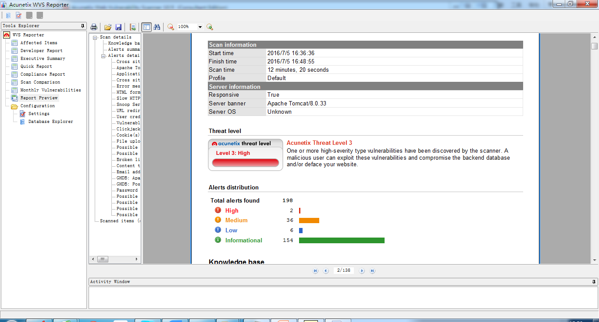
Task: Pin toggle for Activity Window panel
Action: (594, 282)
